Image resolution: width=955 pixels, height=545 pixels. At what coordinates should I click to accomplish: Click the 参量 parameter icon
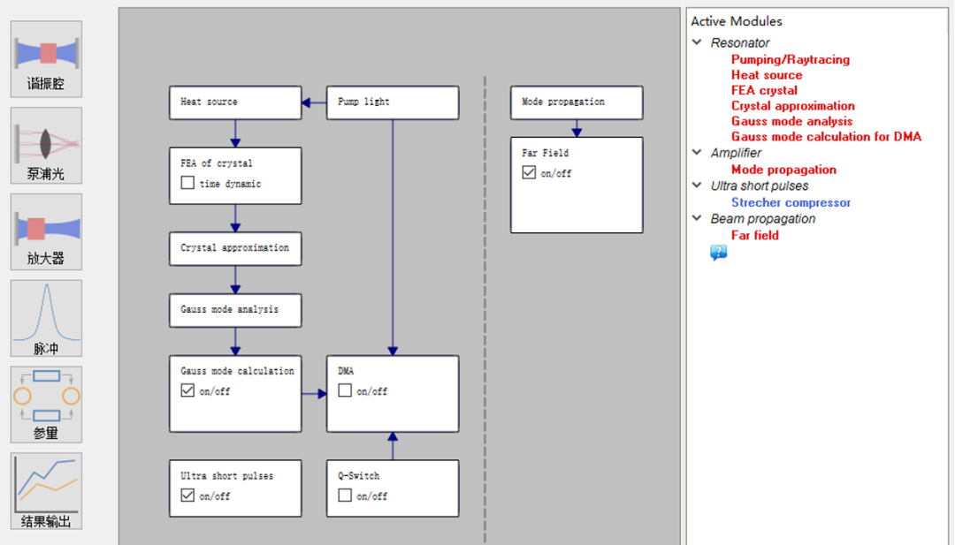[47, 405]
